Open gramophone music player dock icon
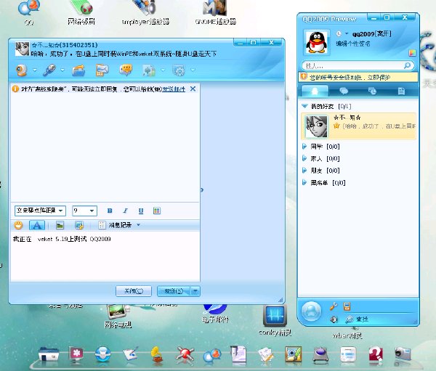 157,354
